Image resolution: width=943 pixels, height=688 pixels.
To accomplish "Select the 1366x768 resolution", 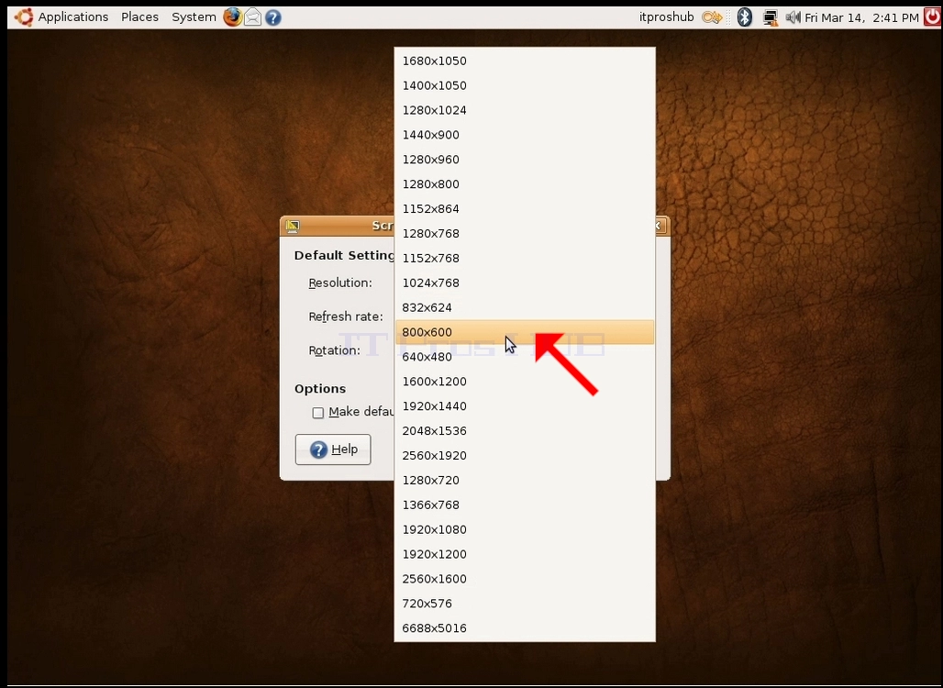I will coord(525,505).
